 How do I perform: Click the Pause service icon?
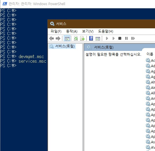(x=126, y=38)
